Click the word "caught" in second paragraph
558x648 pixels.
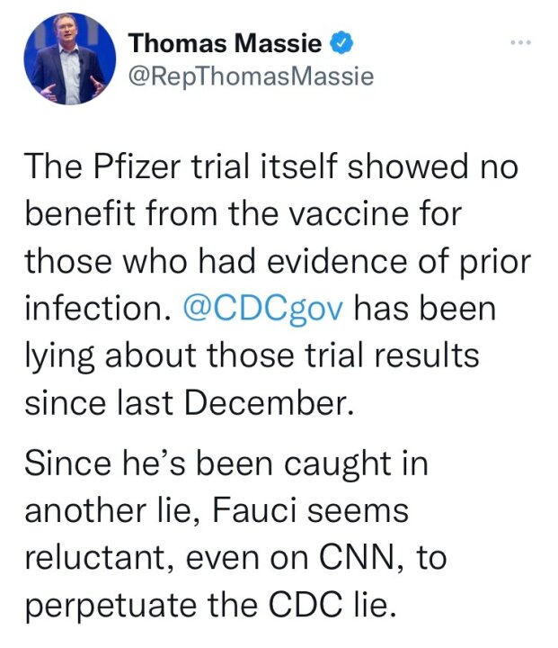337,464
